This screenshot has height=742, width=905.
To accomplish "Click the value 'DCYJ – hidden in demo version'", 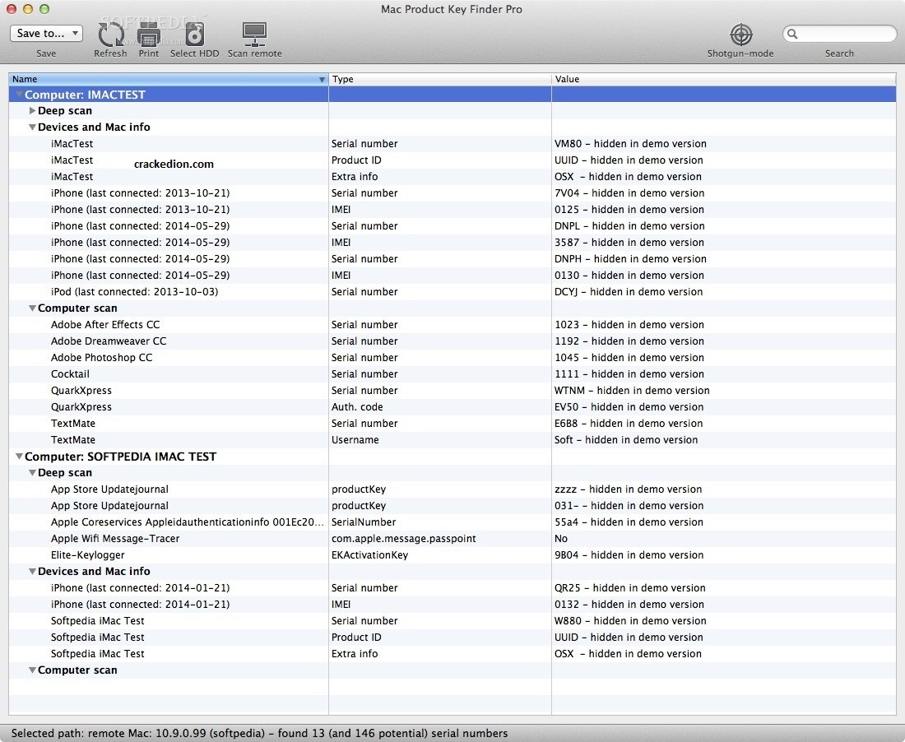I will click(x=629, y=292).
